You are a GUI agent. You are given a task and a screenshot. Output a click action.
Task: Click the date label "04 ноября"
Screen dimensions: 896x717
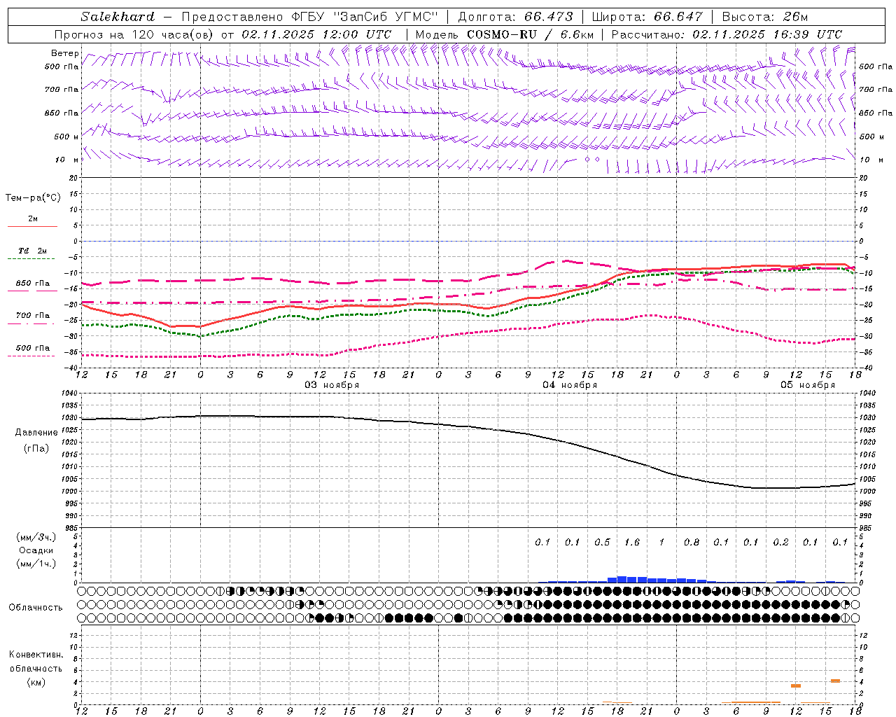(x=570, y=384)
